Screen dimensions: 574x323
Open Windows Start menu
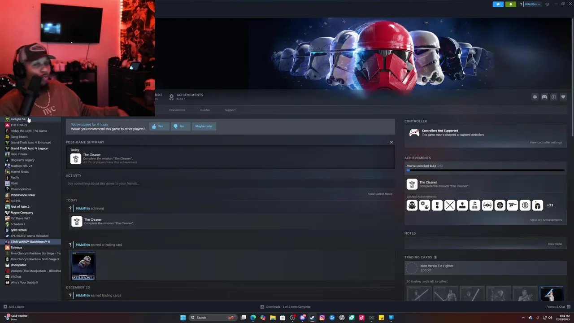point(183,318)
